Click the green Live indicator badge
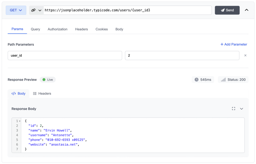Viewport: 256px width, 164px height. 47,79
